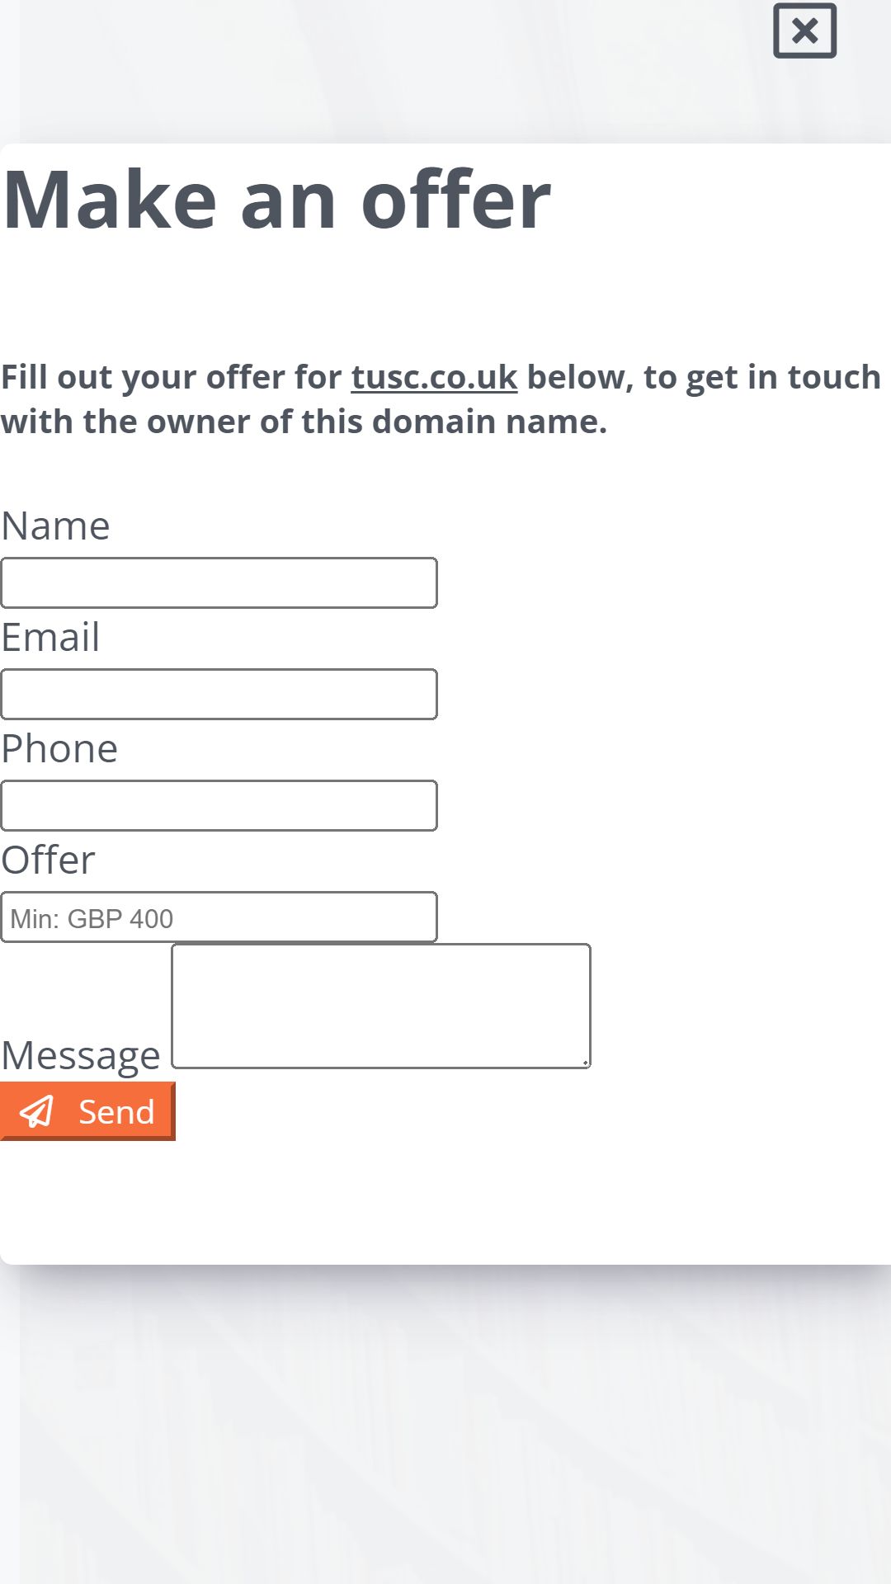Focus the Name input field
Screen dimensions: 891x1584
click(x=219, y=582)
